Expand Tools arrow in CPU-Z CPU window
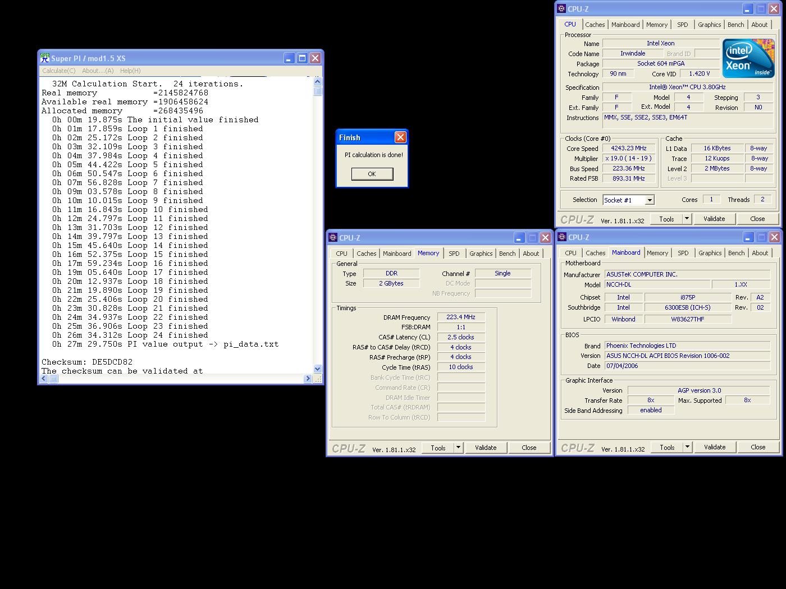Screen dimensions: 786x589 tap(687, 219)
